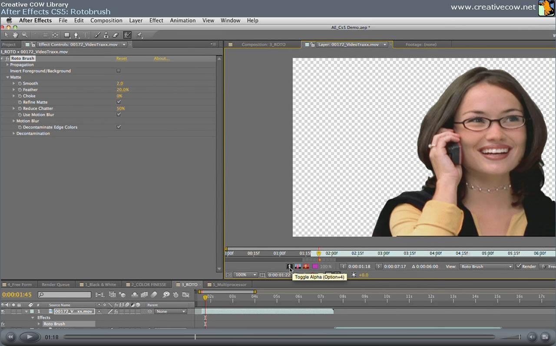Select the Type tool
Screen dimensions: 556x346
pyautogui.click(x=85, y=35)
